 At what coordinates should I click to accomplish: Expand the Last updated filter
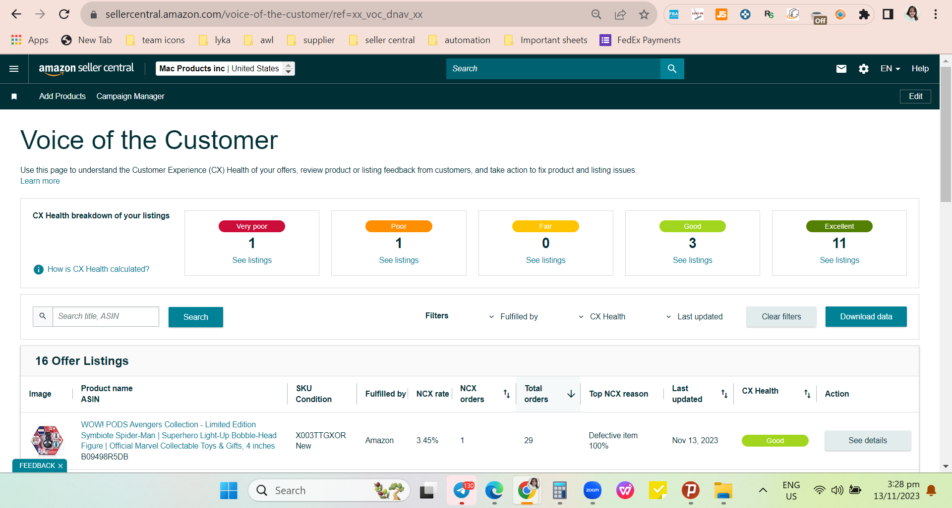coord(694,317)
